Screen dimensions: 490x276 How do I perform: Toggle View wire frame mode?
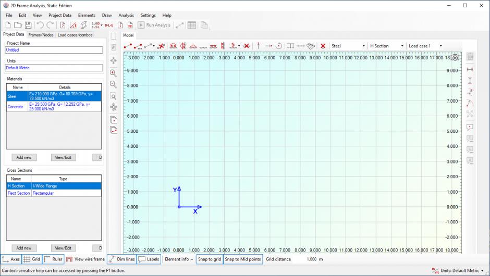85,259
